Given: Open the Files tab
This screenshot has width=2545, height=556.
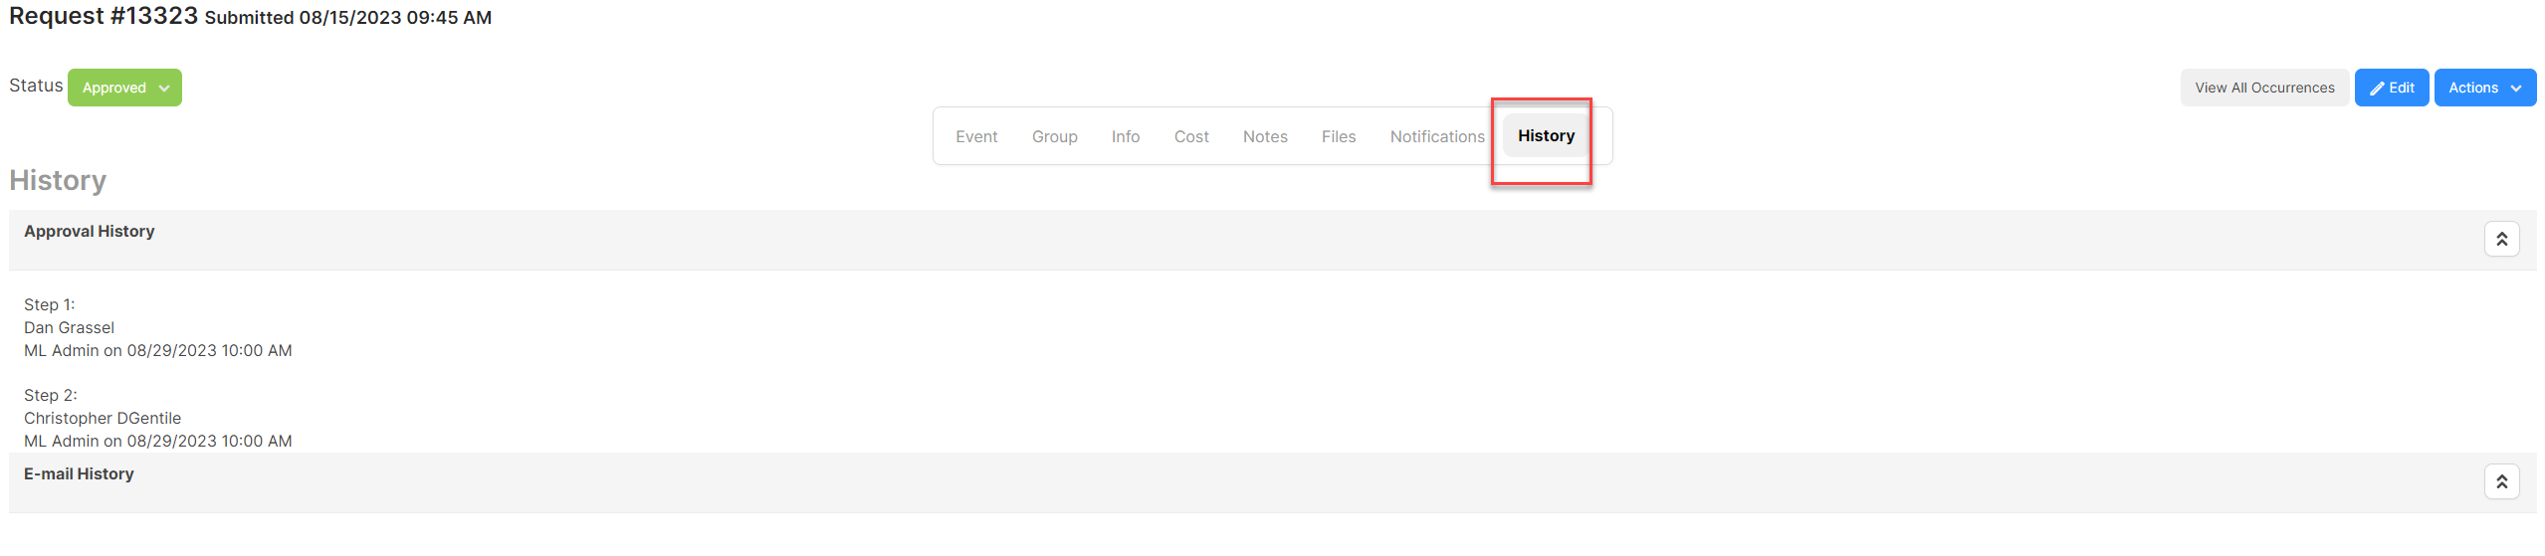Looking at the screenshot, I should click(x=1339, y=136).
